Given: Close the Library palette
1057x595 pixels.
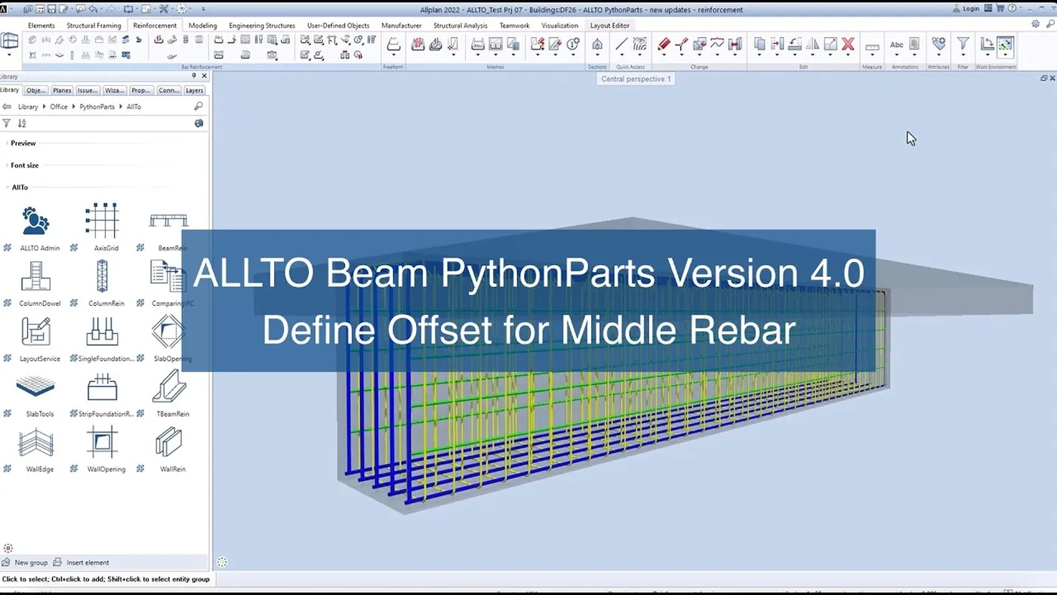Looking at the screenshot, I should coord(204,76).
